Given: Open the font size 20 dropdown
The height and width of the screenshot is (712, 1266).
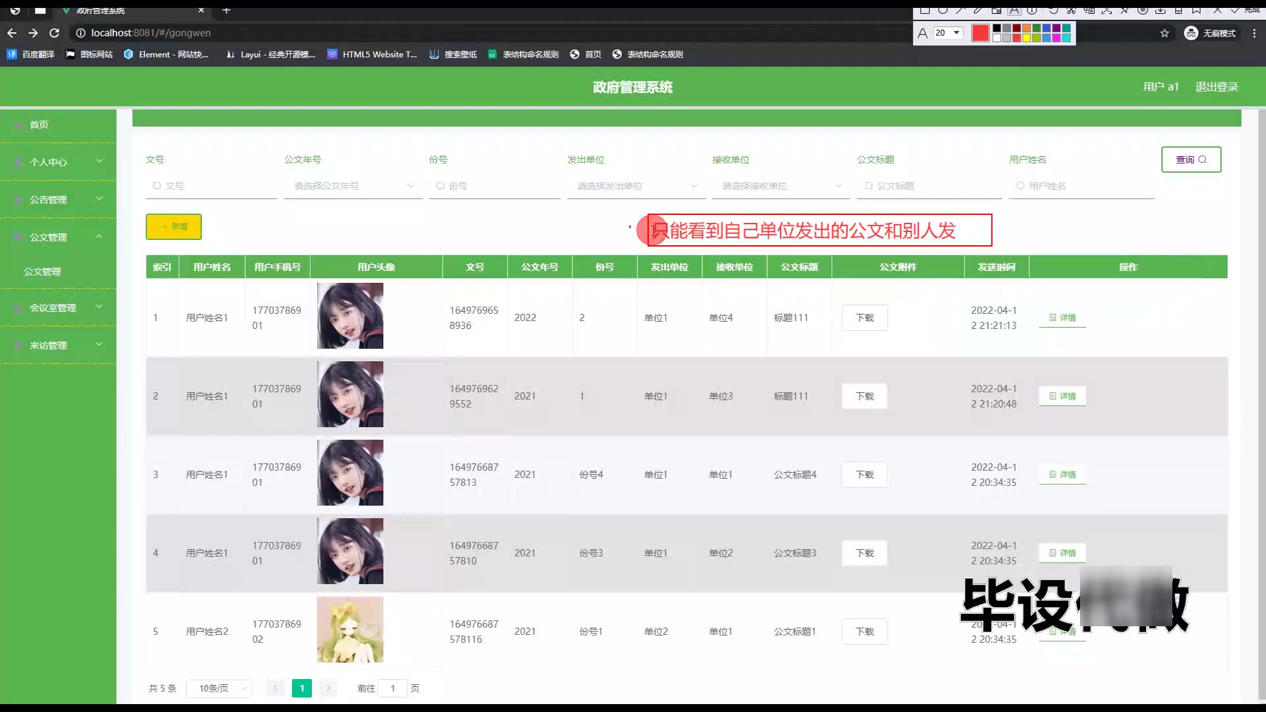Looking at the screenshot, I should point(956,32).
